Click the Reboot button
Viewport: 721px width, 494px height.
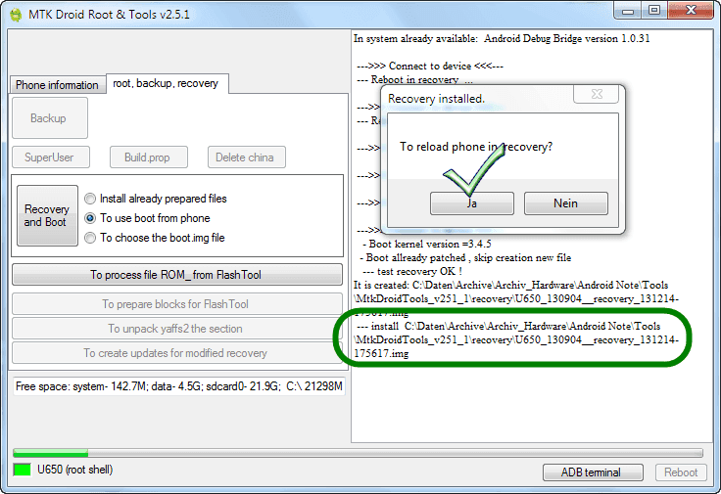tap(681, 472)
